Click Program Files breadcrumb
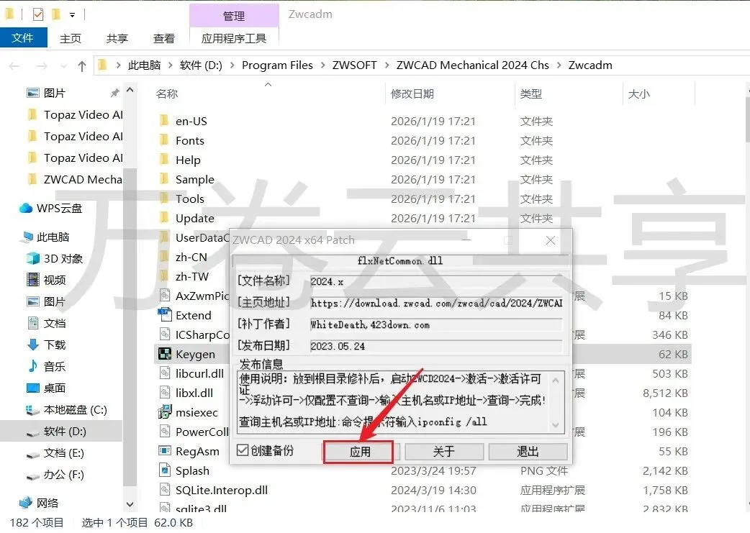 (x=277, y=65)
